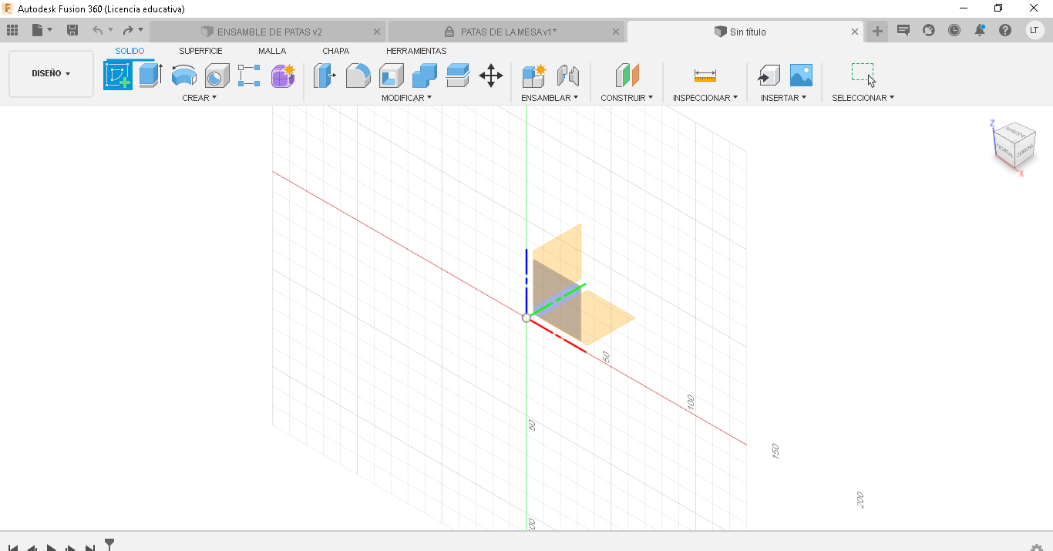Close the Sin título tab
Screen dimensions: 1053x551
pyautogui.click(x=855, y=32)
